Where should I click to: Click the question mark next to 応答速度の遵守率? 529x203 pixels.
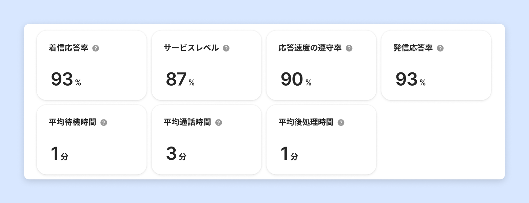349,48
